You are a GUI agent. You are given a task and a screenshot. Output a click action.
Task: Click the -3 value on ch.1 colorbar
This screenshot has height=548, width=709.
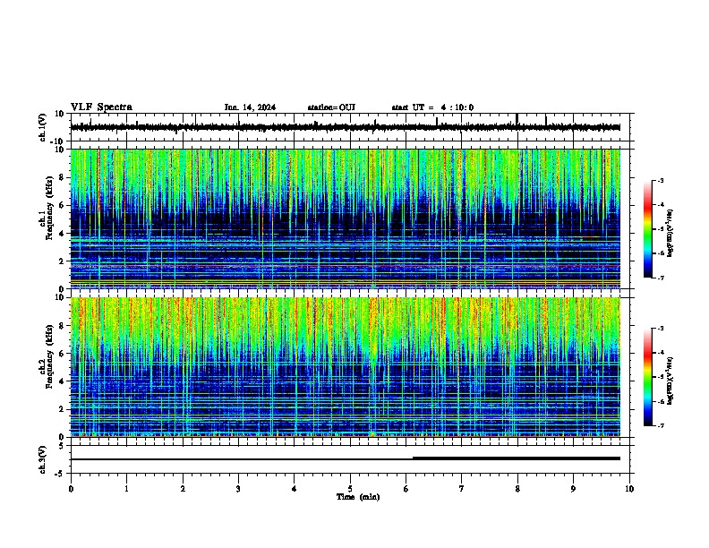[x=660, y=180]
